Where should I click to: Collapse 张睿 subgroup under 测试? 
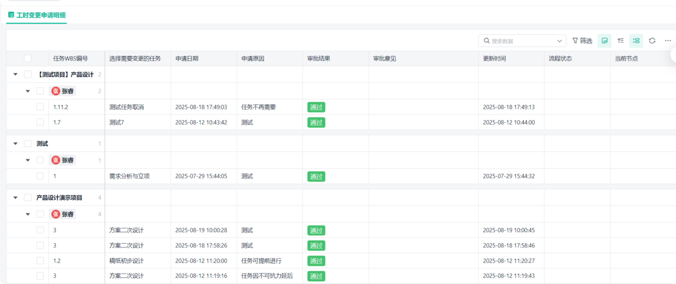pos(28,160)
